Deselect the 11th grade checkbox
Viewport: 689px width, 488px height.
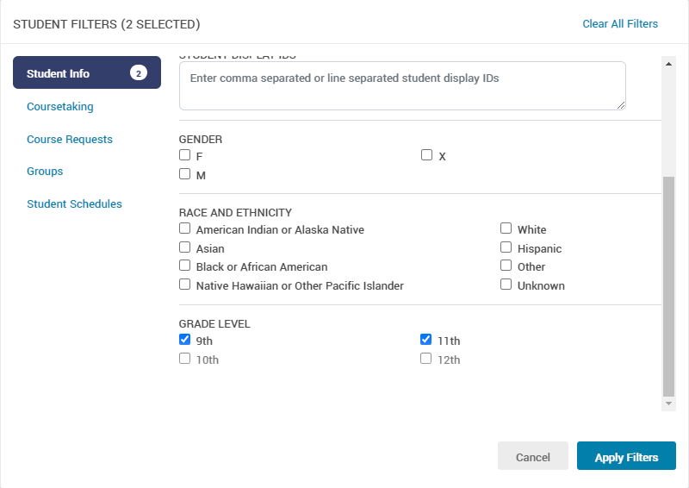point(425,340)
